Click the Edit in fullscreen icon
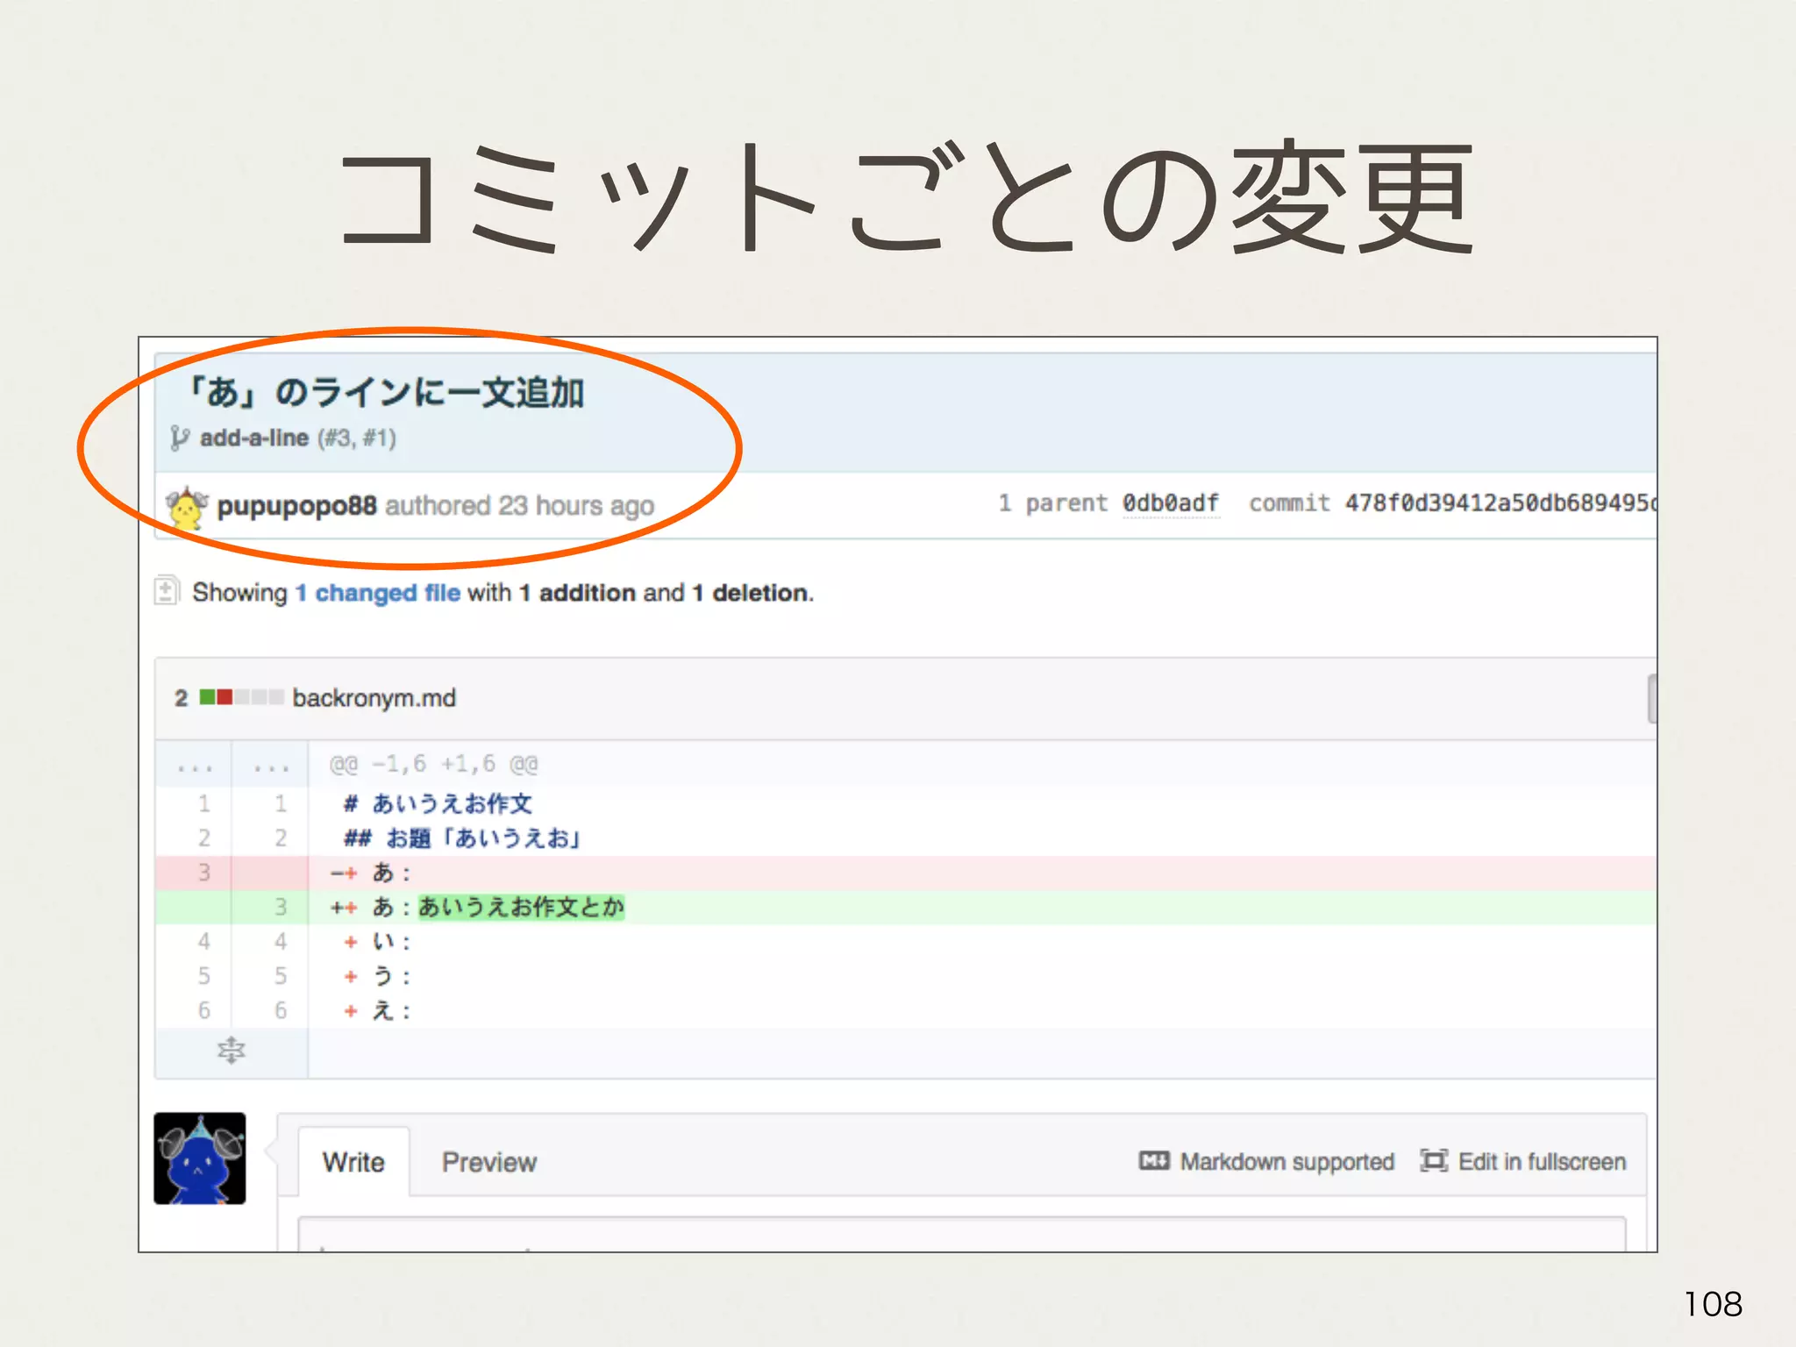The height and width of the screenshot is (1347, 1796). 1433,1161
